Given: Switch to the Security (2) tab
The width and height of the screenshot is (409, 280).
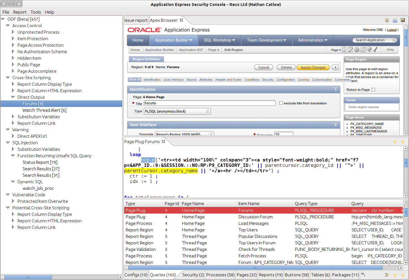Looking at the screenshot, I should tap(193, 275).
